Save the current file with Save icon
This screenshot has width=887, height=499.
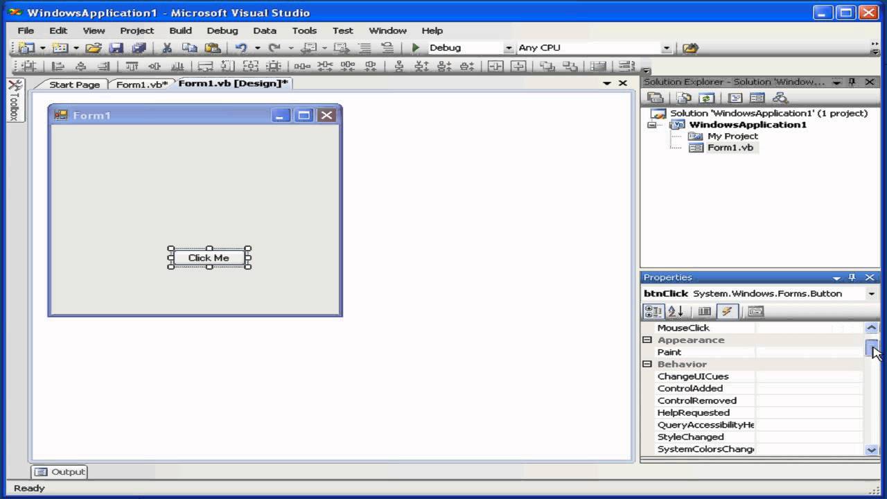[x=116, y=48]
